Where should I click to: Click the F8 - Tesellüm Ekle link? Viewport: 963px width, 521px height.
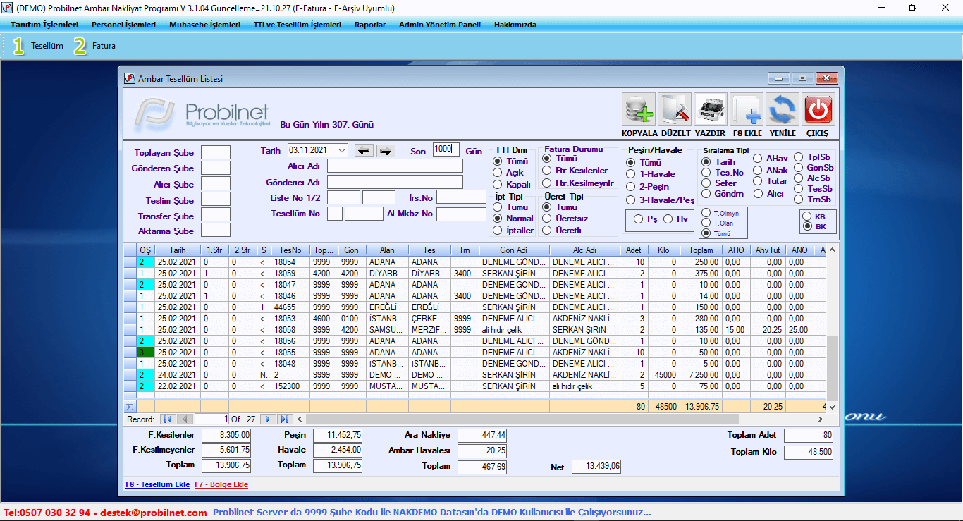(157, 485)
